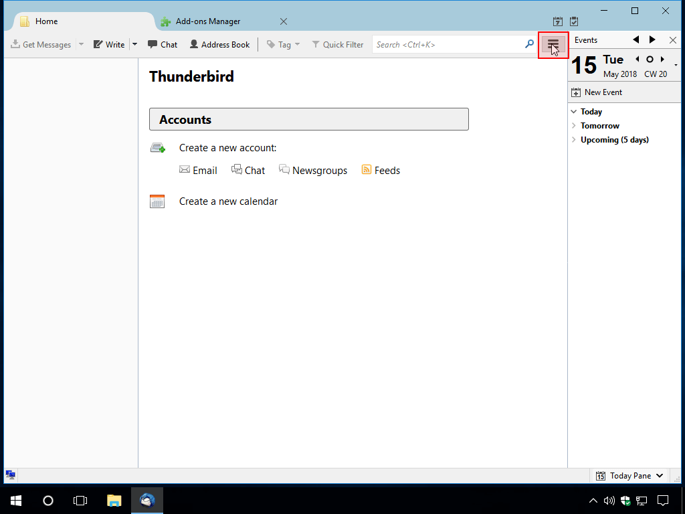This screenshot has height=514, width=685.
Task: Open the Thunderbird hamburger menu
Action: tap(553, 45)
